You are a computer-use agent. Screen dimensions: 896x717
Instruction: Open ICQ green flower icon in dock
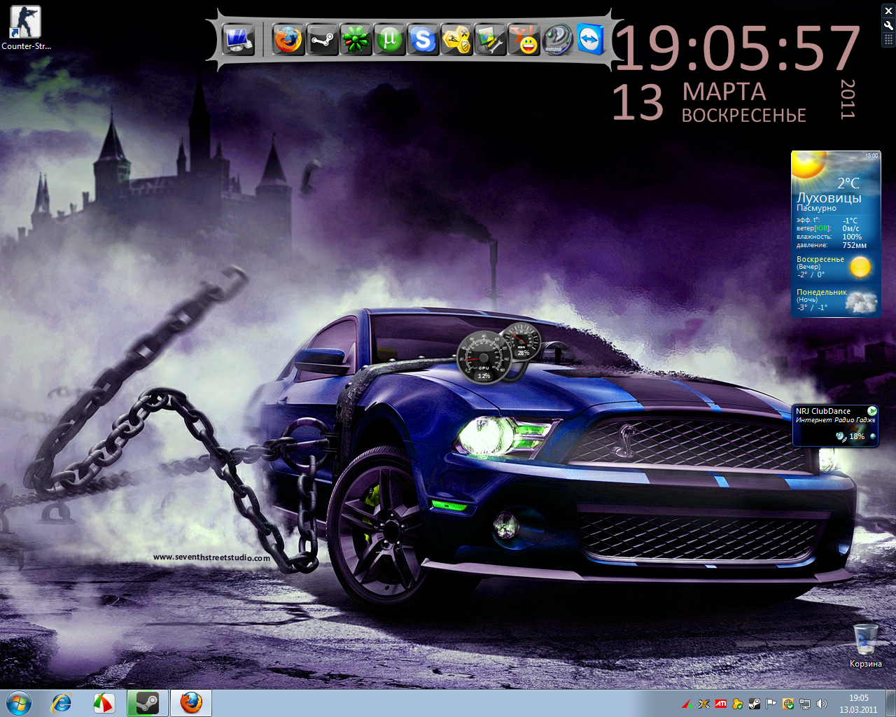pos(356,40)
